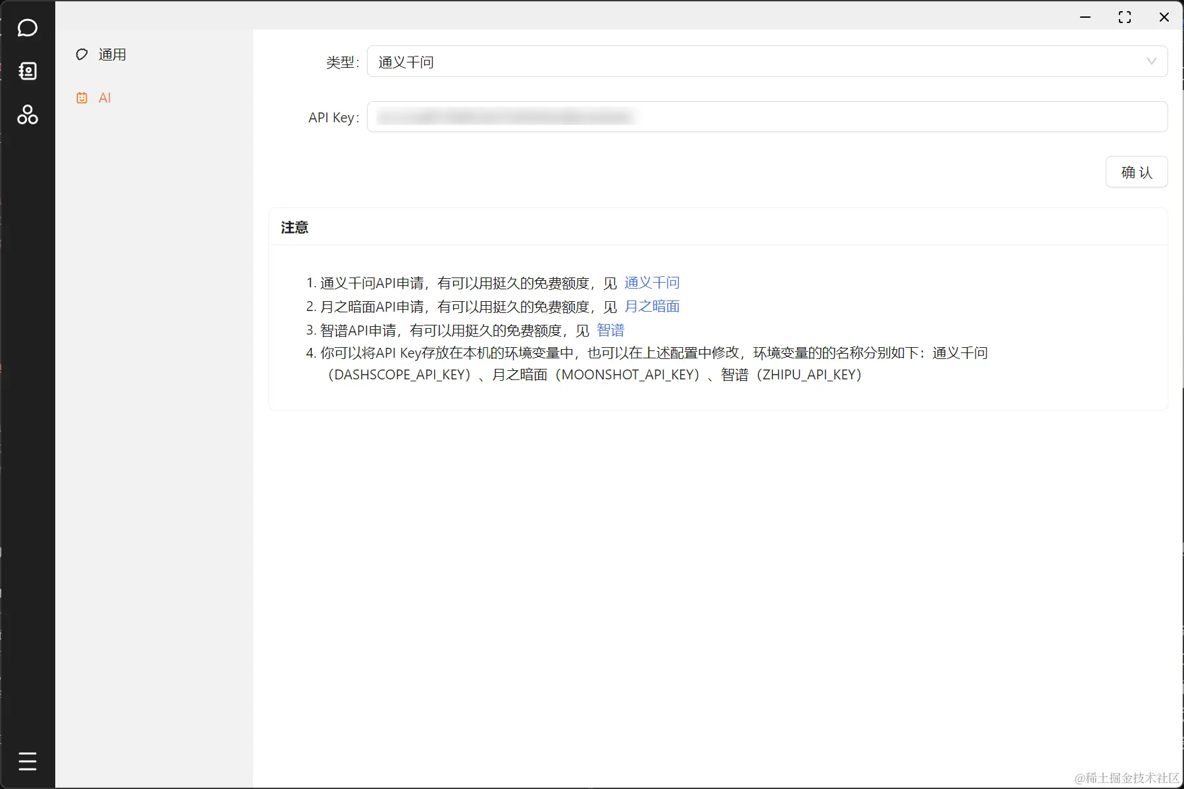Open the hamburger menu at sidebar bottom

28,761
